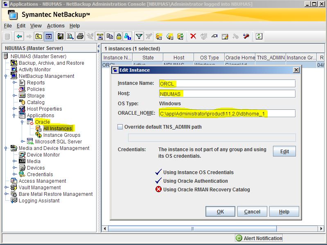327x245 pixels.
Task: Collapse the Applications node
Action: pos(14,116)
